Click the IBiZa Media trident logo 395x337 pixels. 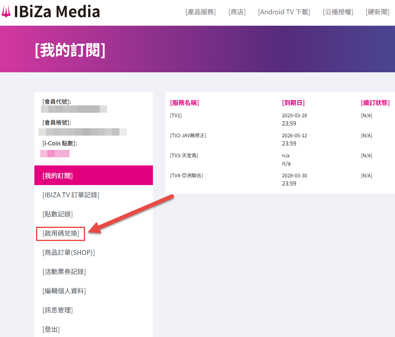[6, 11]
